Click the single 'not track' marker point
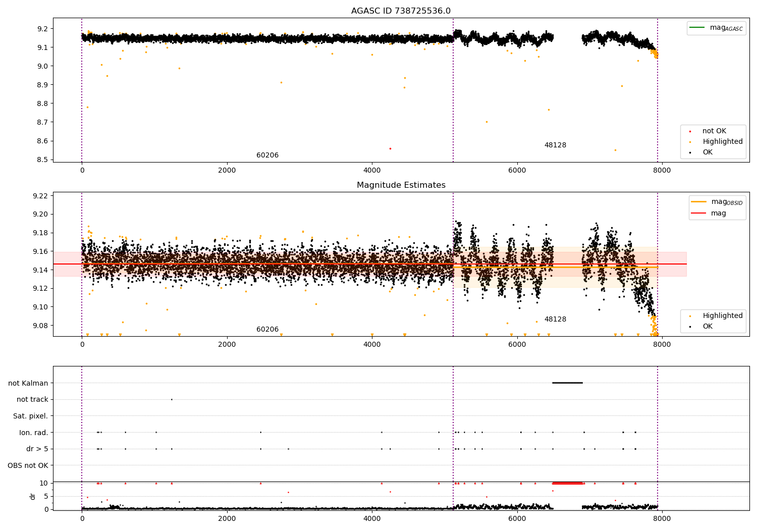757x530 pixels. point(172,399)
